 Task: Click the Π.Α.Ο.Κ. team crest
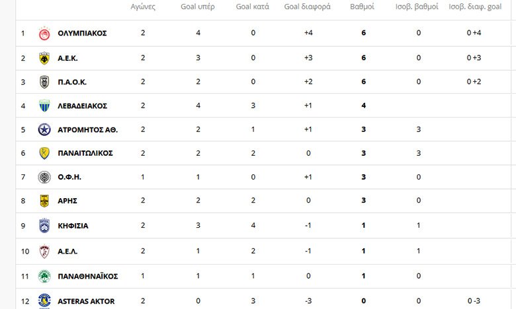point(44,82)
